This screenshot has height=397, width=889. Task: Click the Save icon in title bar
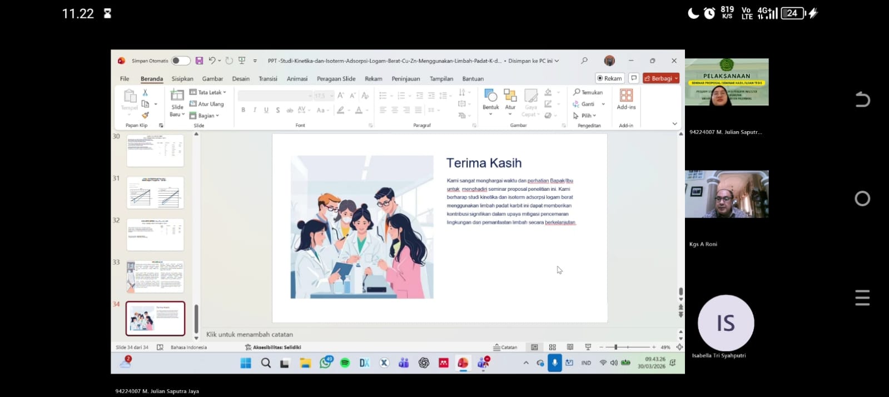point(199,61)
